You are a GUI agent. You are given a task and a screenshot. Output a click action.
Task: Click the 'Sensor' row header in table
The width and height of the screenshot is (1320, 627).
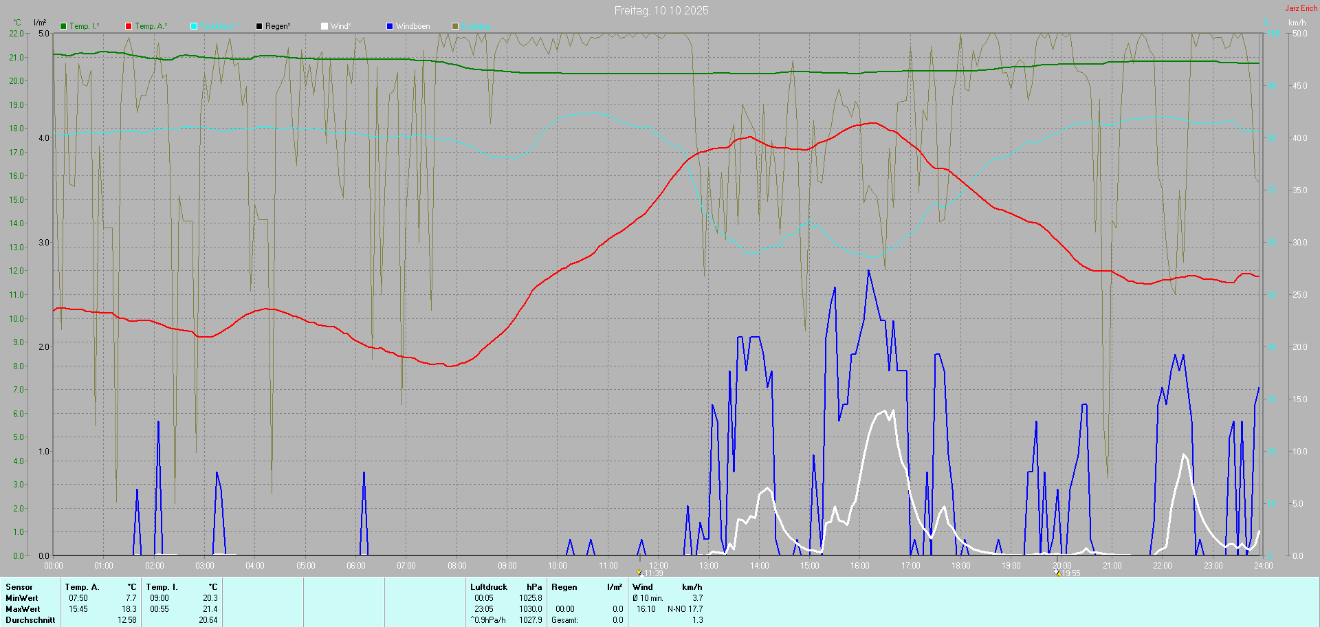(19, 587)
